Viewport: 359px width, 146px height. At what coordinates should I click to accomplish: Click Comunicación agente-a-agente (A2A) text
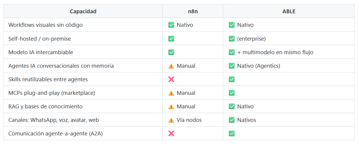pyautogui.click(x=56, y=133)
